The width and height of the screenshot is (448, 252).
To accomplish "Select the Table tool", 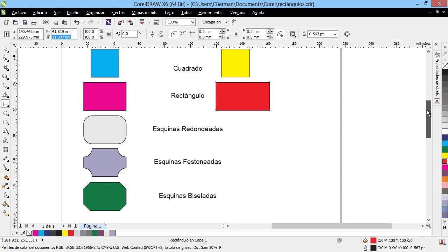I will (5, 149).
